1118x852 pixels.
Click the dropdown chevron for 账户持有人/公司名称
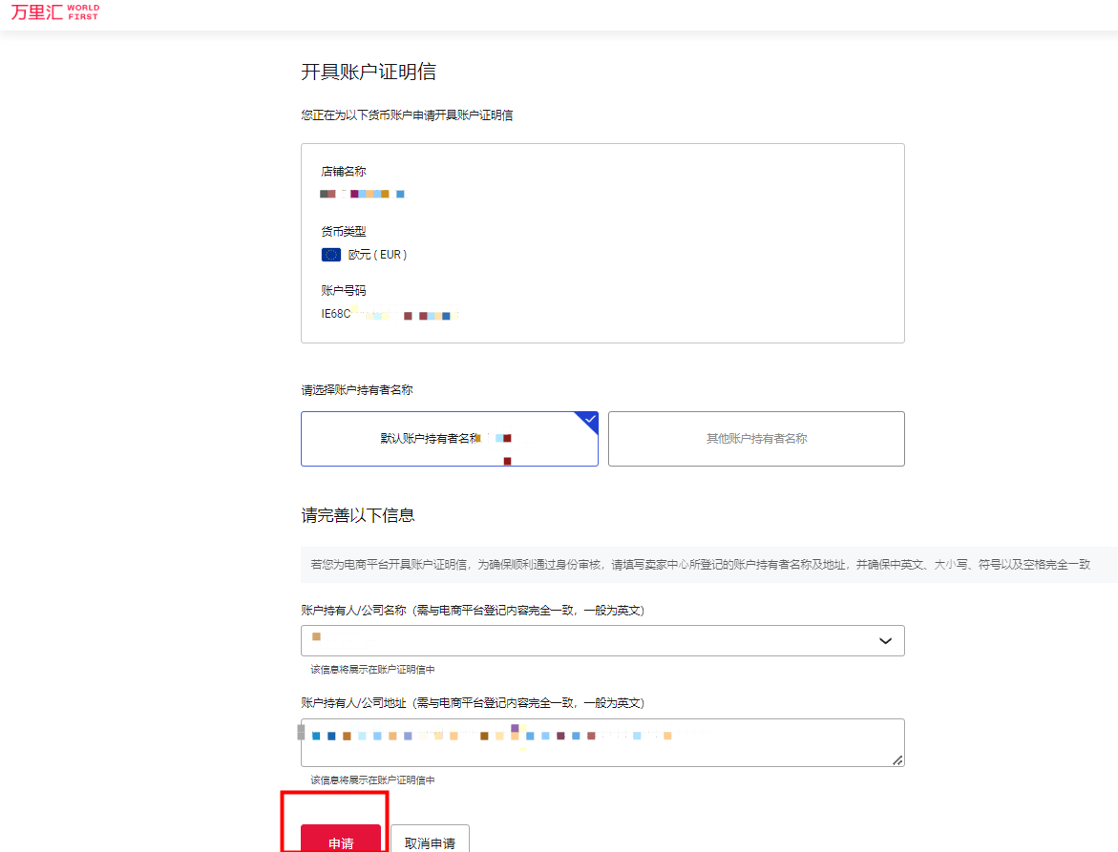(884, 640)
